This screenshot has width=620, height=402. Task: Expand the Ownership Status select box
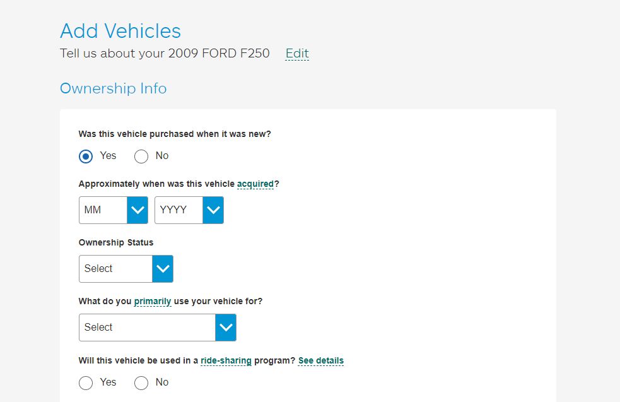point(126,269)
